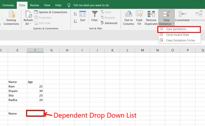
Task: Click the Refresh All icon
Action: click(x=28, y=14)
